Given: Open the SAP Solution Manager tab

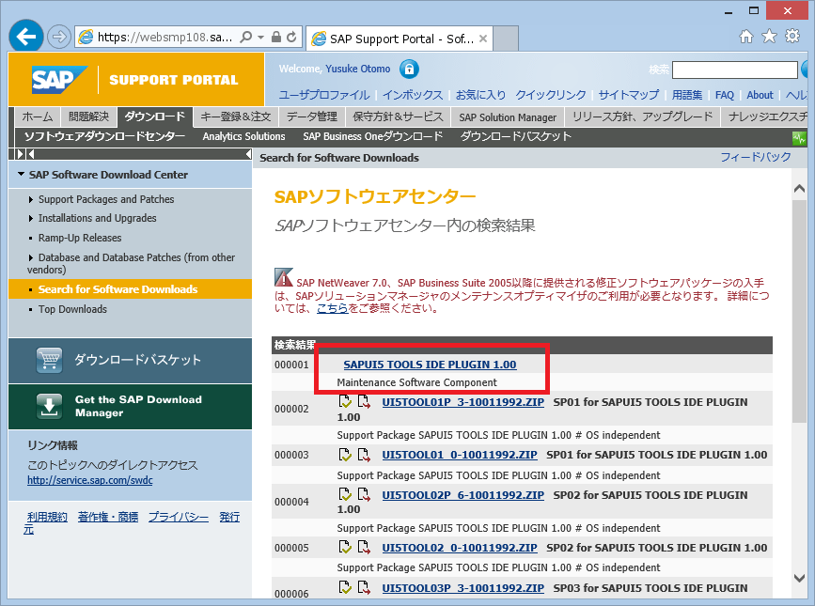Looking at the screenshot, I should [x=508, y=117].
